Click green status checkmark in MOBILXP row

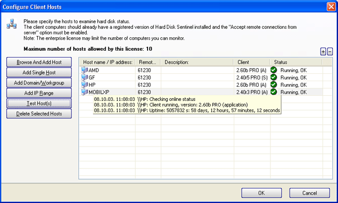coord(274,92)
